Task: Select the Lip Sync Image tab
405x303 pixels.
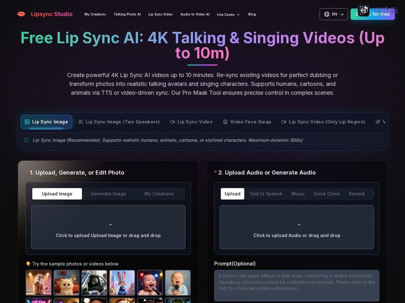Action: 47,122
